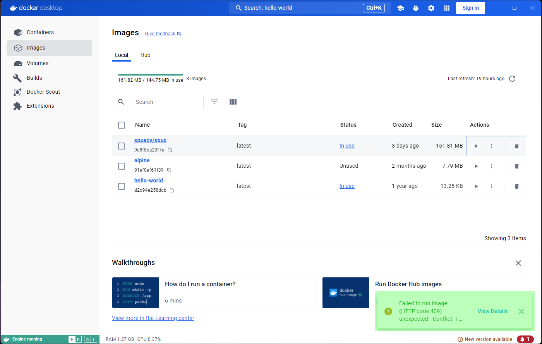
Task: Select Images in the sidebar
Action: (x=49, y=48)
